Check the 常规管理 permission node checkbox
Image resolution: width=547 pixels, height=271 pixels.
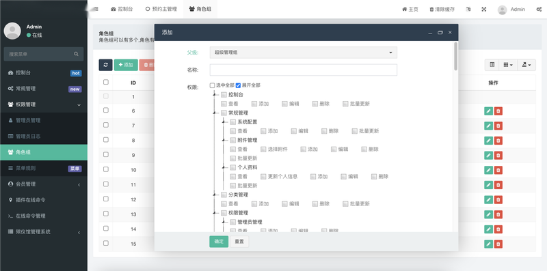click(x=224, y=113)
